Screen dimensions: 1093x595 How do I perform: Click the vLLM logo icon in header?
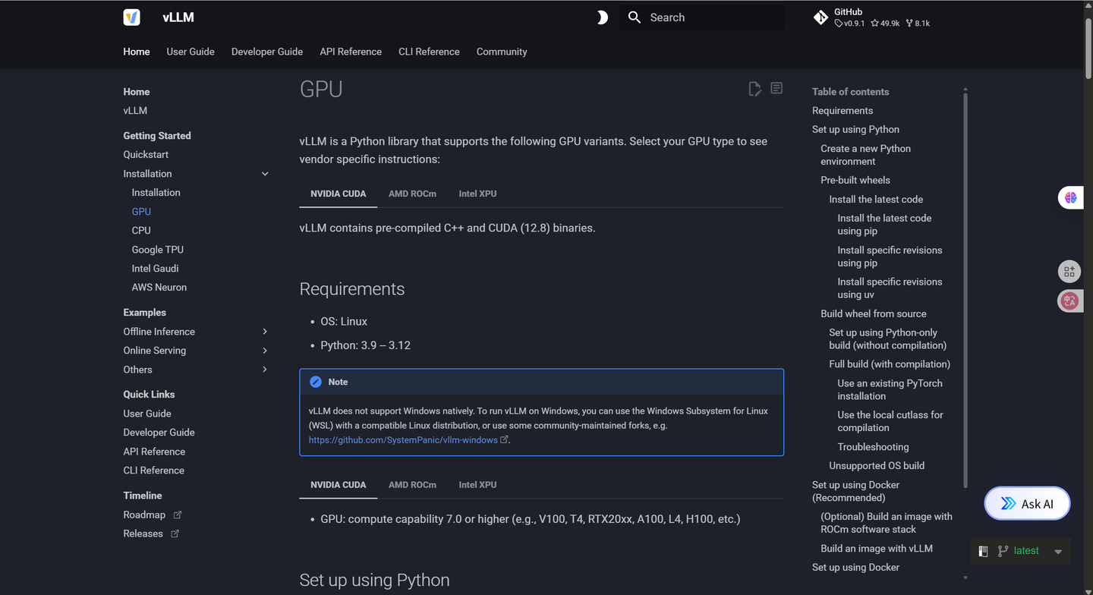[132, 17]
